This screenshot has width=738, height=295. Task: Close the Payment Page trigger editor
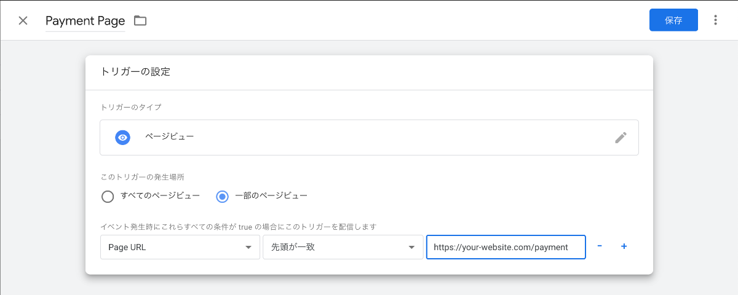[x=23, y=20]
